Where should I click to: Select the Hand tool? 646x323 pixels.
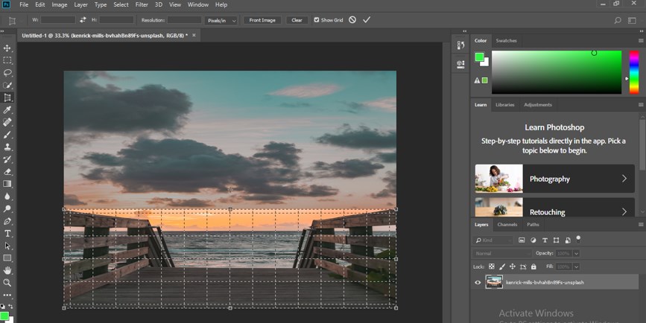pos(7,270)
